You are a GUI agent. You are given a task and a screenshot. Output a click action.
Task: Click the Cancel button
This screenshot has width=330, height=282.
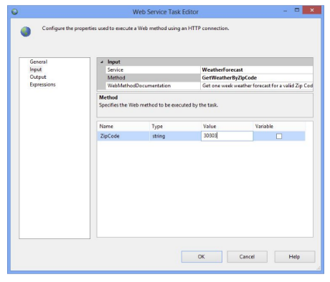(x=247, y=257)
